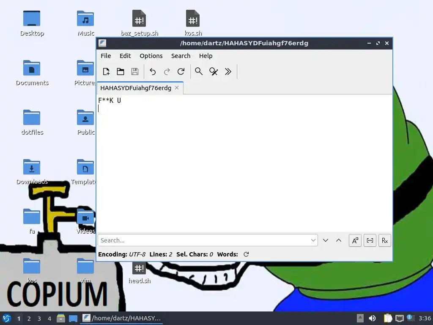Viewport: 433px width, 325px height.
Task: Click show desktop icon in taskbar
Action: tap(73, 318)
